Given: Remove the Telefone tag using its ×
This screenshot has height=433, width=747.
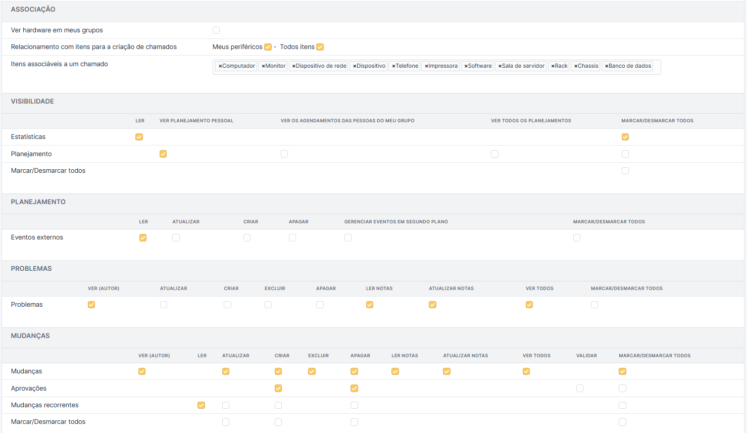Looking at the screenshot, I should (393, 66).
